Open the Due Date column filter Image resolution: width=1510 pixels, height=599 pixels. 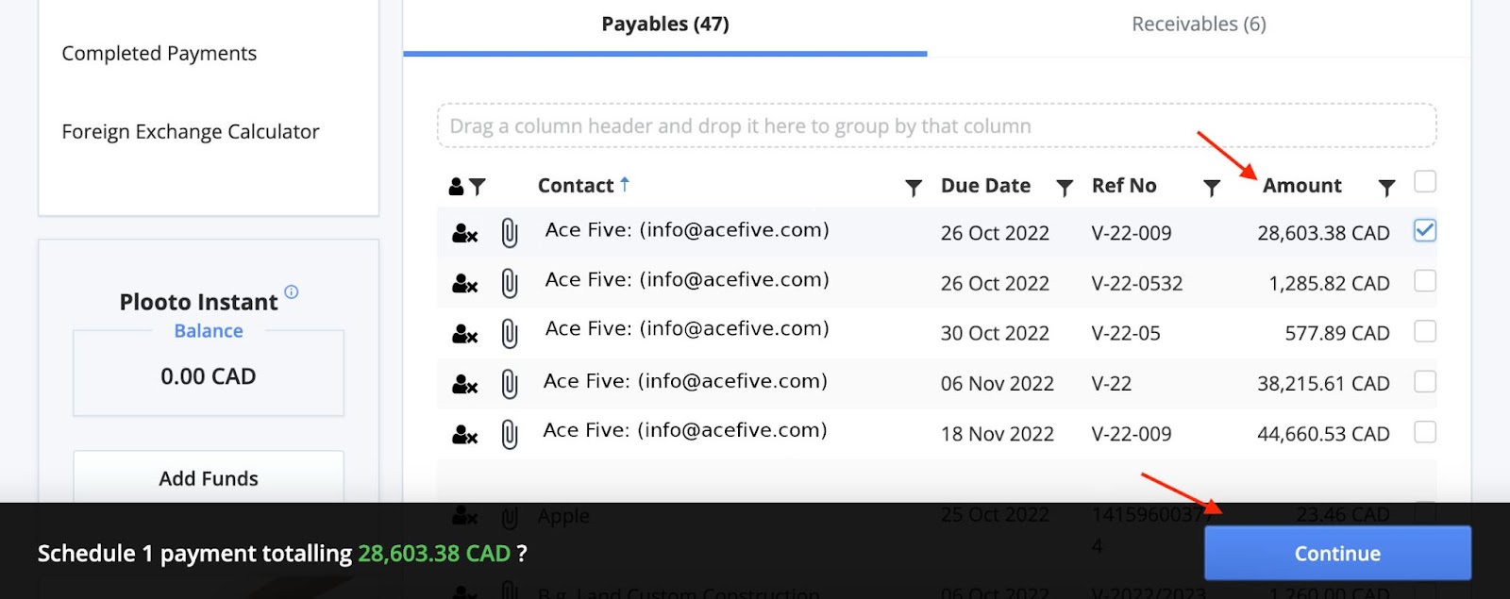1065,188
